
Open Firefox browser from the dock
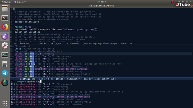(x=5, y=27)
